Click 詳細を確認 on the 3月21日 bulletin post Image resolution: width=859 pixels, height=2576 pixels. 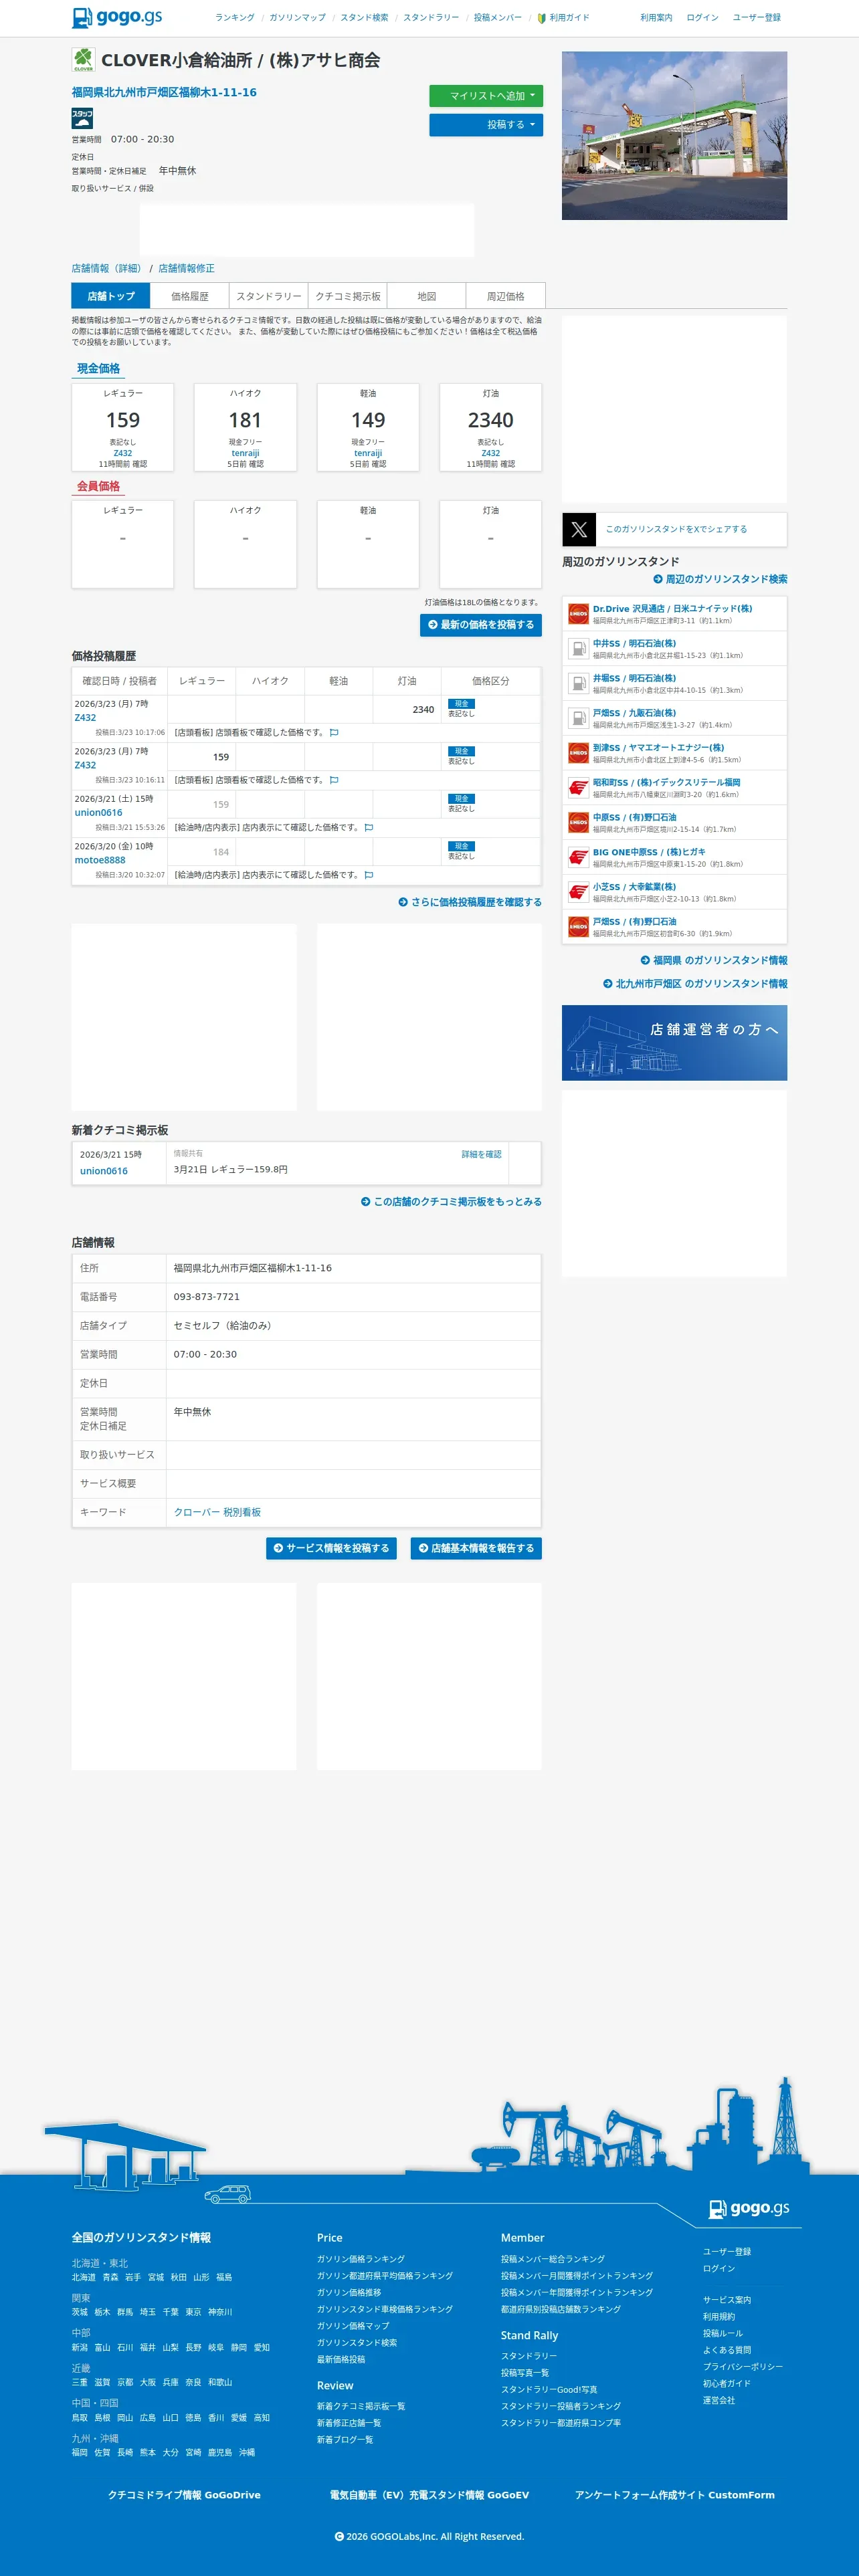481,1155
